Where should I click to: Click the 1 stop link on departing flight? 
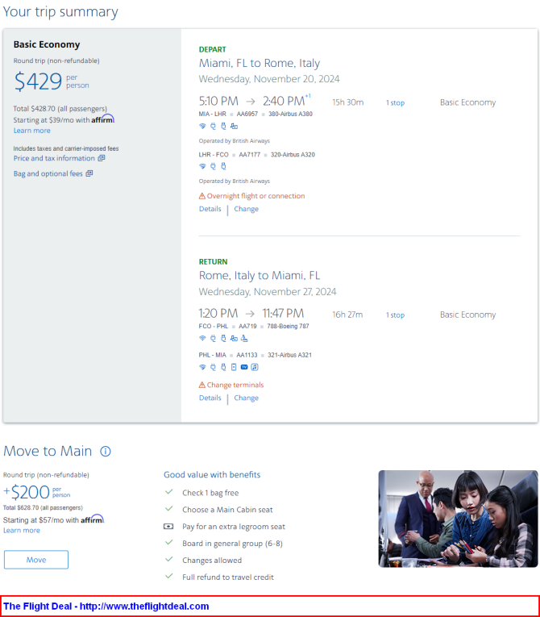395,102
